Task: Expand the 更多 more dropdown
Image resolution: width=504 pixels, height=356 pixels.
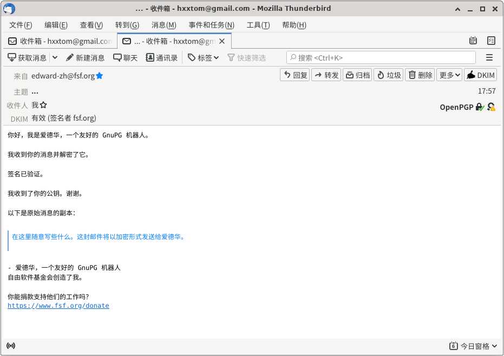Action: [449, 75]
